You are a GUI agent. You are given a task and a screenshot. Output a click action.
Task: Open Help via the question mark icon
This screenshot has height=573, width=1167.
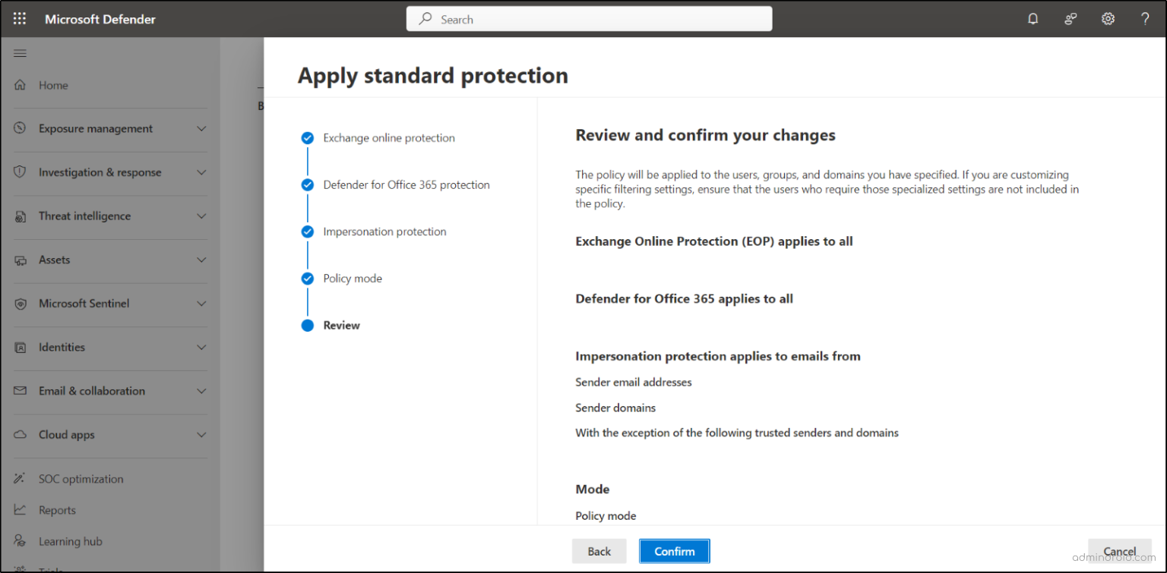coord(1145,18)
